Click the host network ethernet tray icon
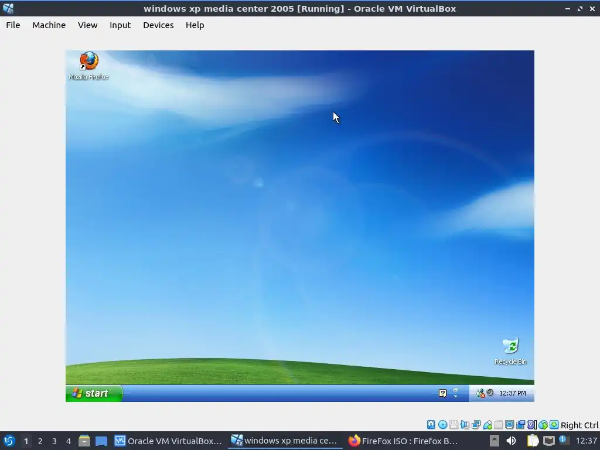 (548, 441)
